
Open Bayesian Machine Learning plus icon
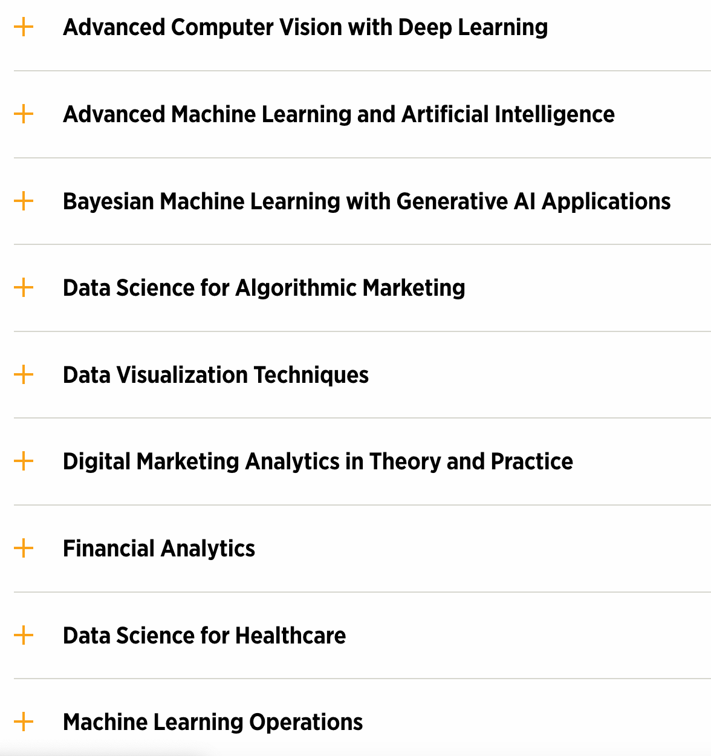click(24, 201)
